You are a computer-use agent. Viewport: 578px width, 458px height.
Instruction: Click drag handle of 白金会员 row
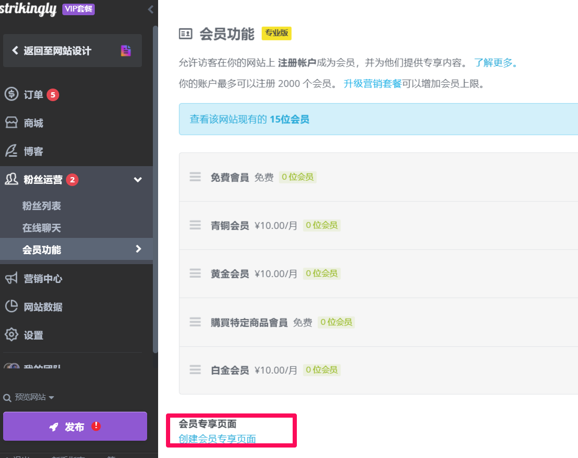[x=195, y=369]
